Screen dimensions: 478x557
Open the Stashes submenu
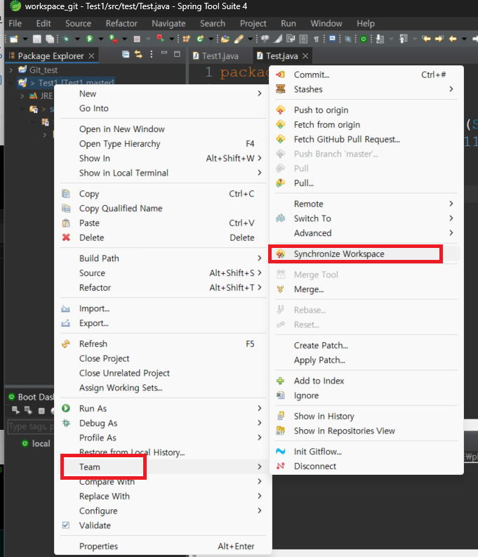[x=366, y=89]
